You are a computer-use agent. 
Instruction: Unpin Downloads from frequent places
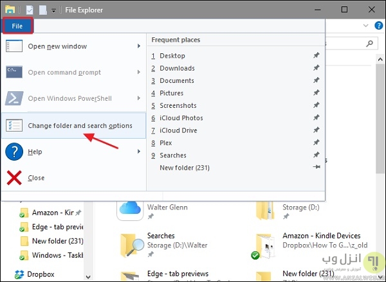click(316, 69)
